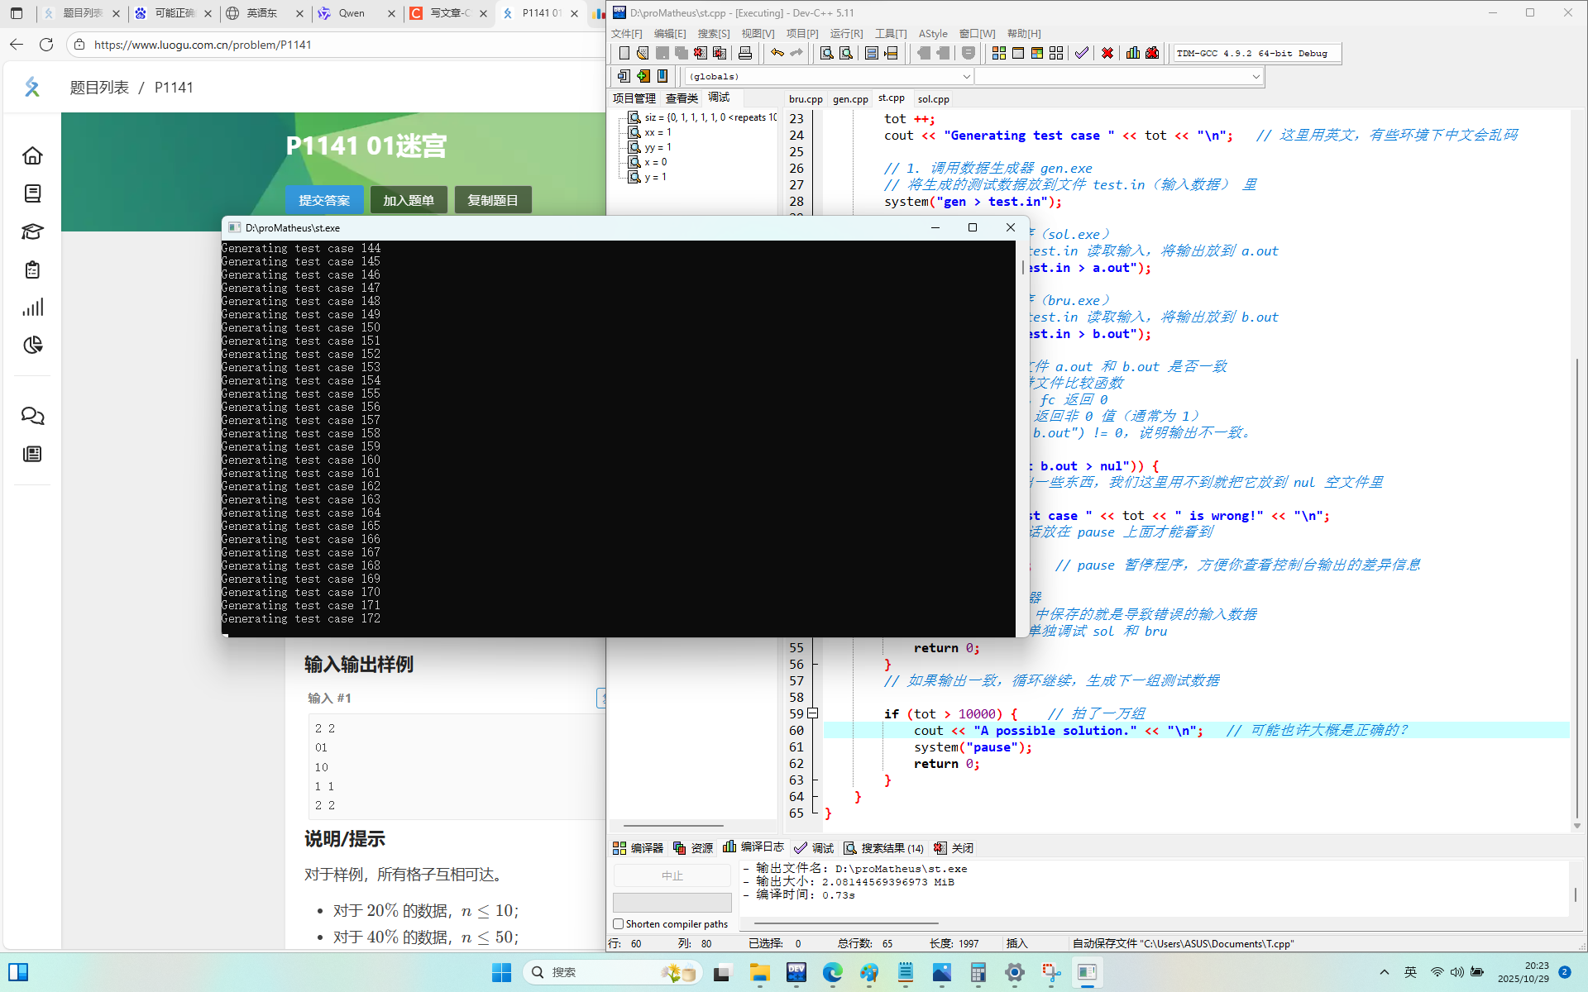Image resolution: width=1588 pixels, height=992 pixels.
Task: Click the Print toolbar icon
Action: (x=745, y=53)
